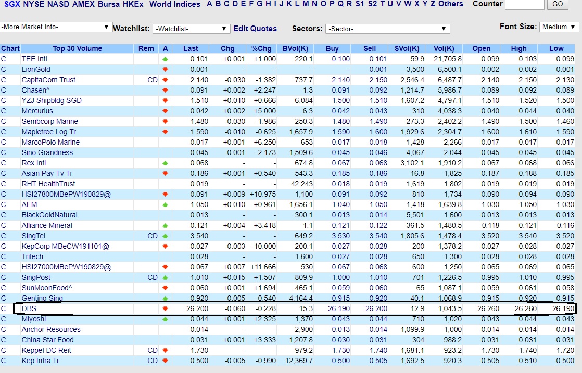
Task: Open the Keppel DC Reit counter link
Action: tap(46, 350)
